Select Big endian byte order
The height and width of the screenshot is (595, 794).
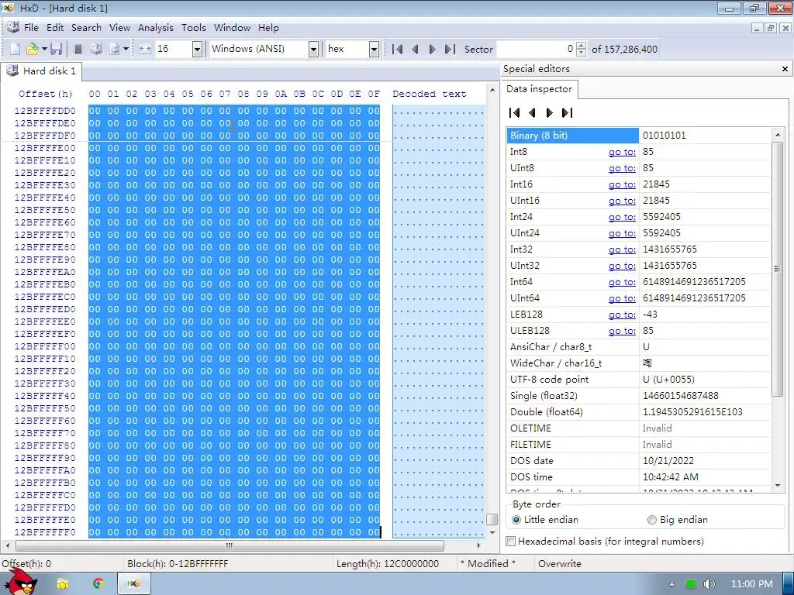click(678, 520)
